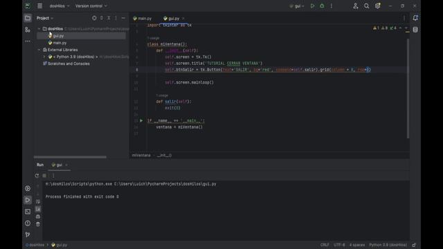
Task: Open the Version control dropdown
Action: [x=91, y=6]
